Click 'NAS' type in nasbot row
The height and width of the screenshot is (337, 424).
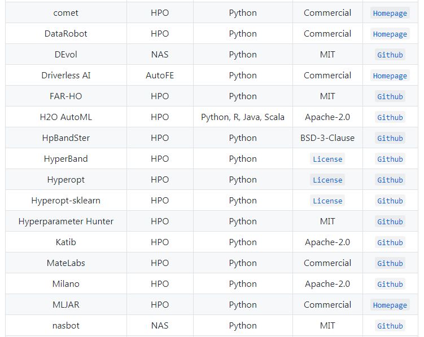[160, 325]
